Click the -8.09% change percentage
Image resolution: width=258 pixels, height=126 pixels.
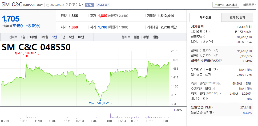click(x=33, y=26)
